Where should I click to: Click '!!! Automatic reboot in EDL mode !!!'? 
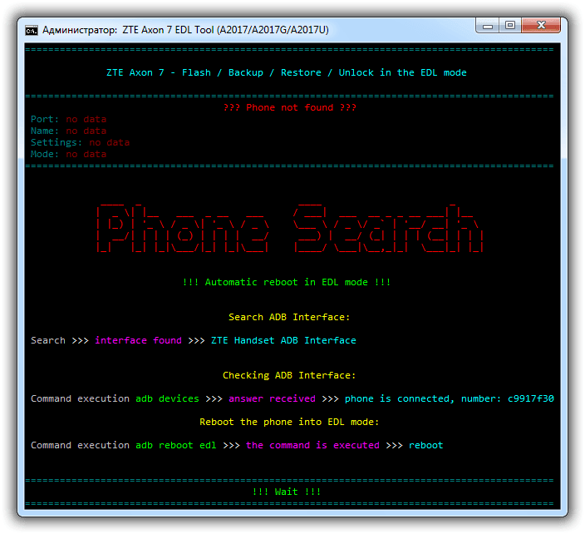coord(287,282)
